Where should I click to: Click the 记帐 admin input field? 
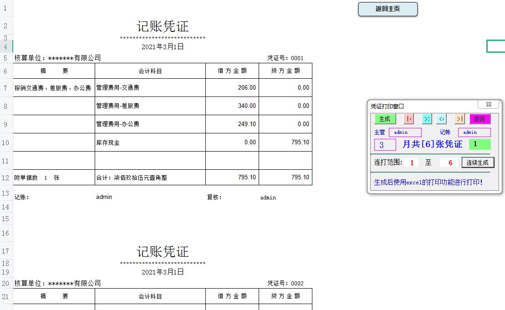click(474, 132)
